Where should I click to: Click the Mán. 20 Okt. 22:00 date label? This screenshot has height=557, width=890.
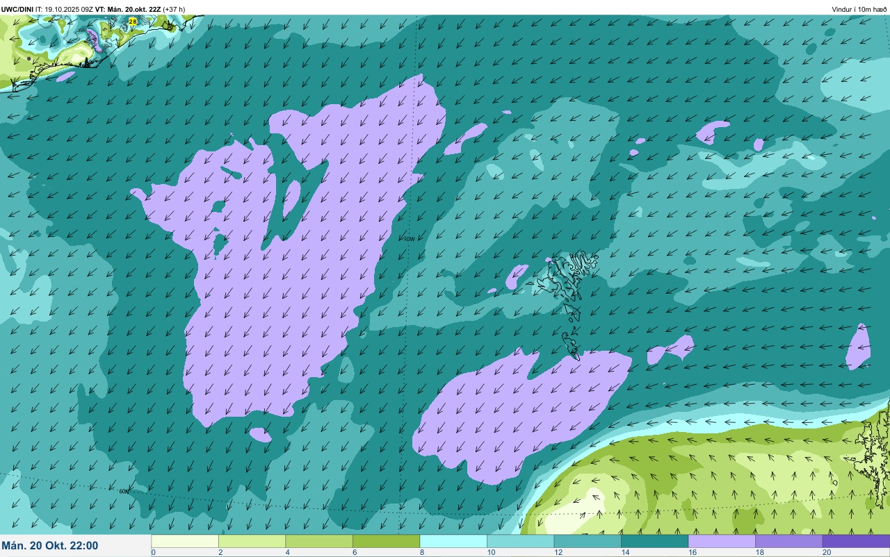pyautogui.click(x=50, y=546)
